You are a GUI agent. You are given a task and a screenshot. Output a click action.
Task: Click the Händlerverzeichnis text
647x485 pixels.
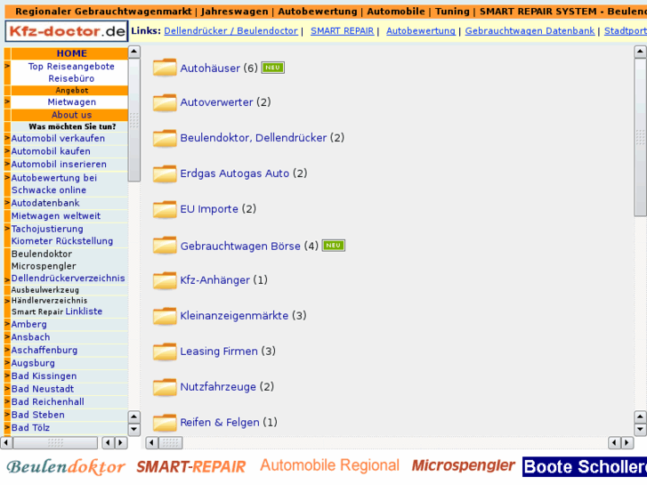point(49,301)
